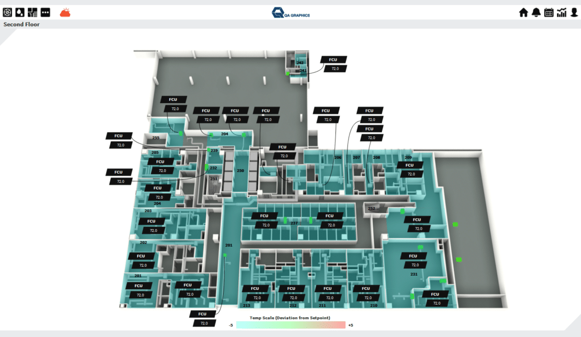The width and height of the screenshot is (581, 337).
Task: Select room number 209
Action: [409, 157]
